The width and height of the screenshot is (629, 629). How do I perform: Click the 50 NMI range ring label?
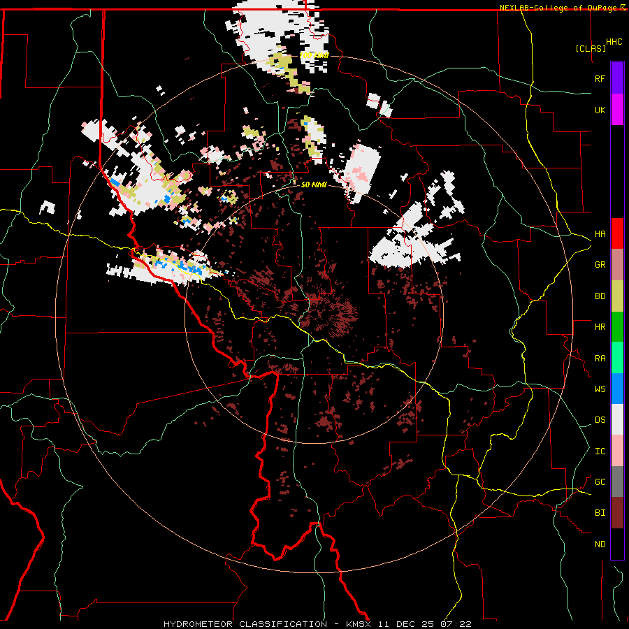click(314, 185)
